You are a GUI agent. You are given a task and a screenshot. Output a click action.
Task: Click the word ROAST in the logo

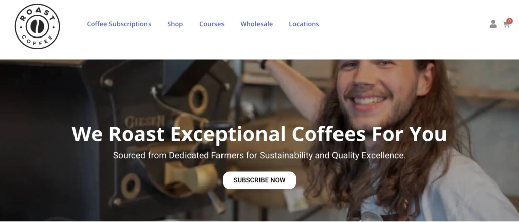pyautogui.click(x=37, y=13)
